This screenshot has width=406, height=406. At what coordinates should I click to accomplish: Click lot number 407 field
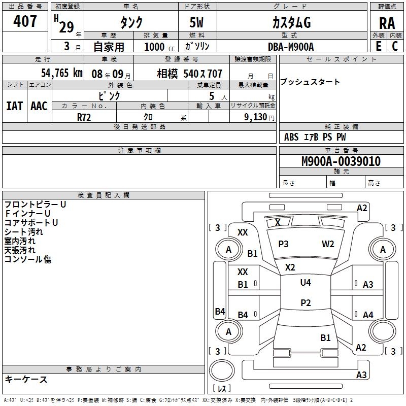(25, 21)
